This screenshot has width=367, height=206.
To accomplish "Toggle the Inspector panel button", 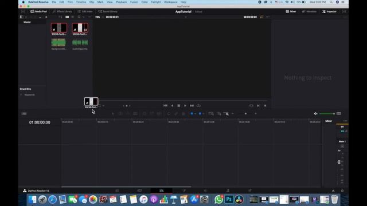I will pyautogui.click(x=329, y=11).
